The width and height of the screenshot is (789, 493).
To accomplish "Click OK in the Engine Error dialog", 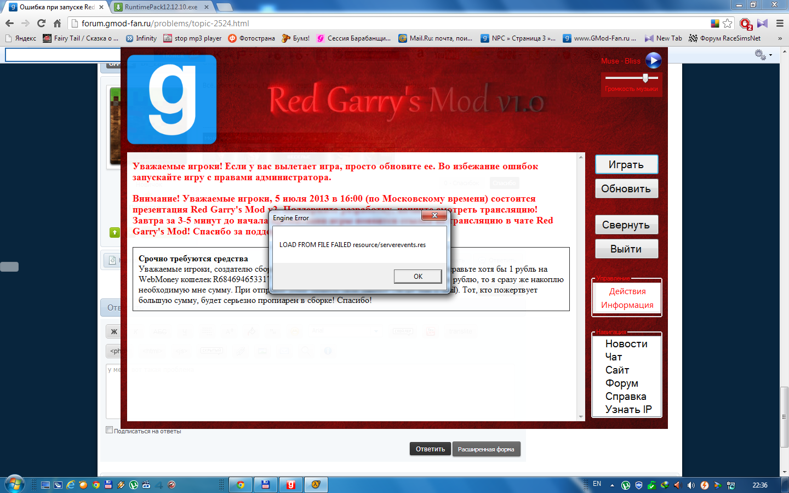I will (x=418, y=277).
